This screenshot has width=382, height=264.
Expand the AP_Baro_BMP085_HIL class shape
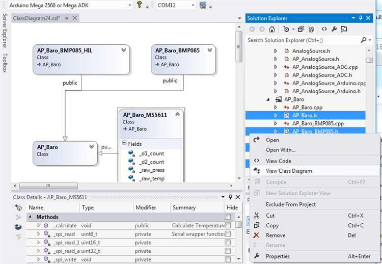(x=124, y=50)
